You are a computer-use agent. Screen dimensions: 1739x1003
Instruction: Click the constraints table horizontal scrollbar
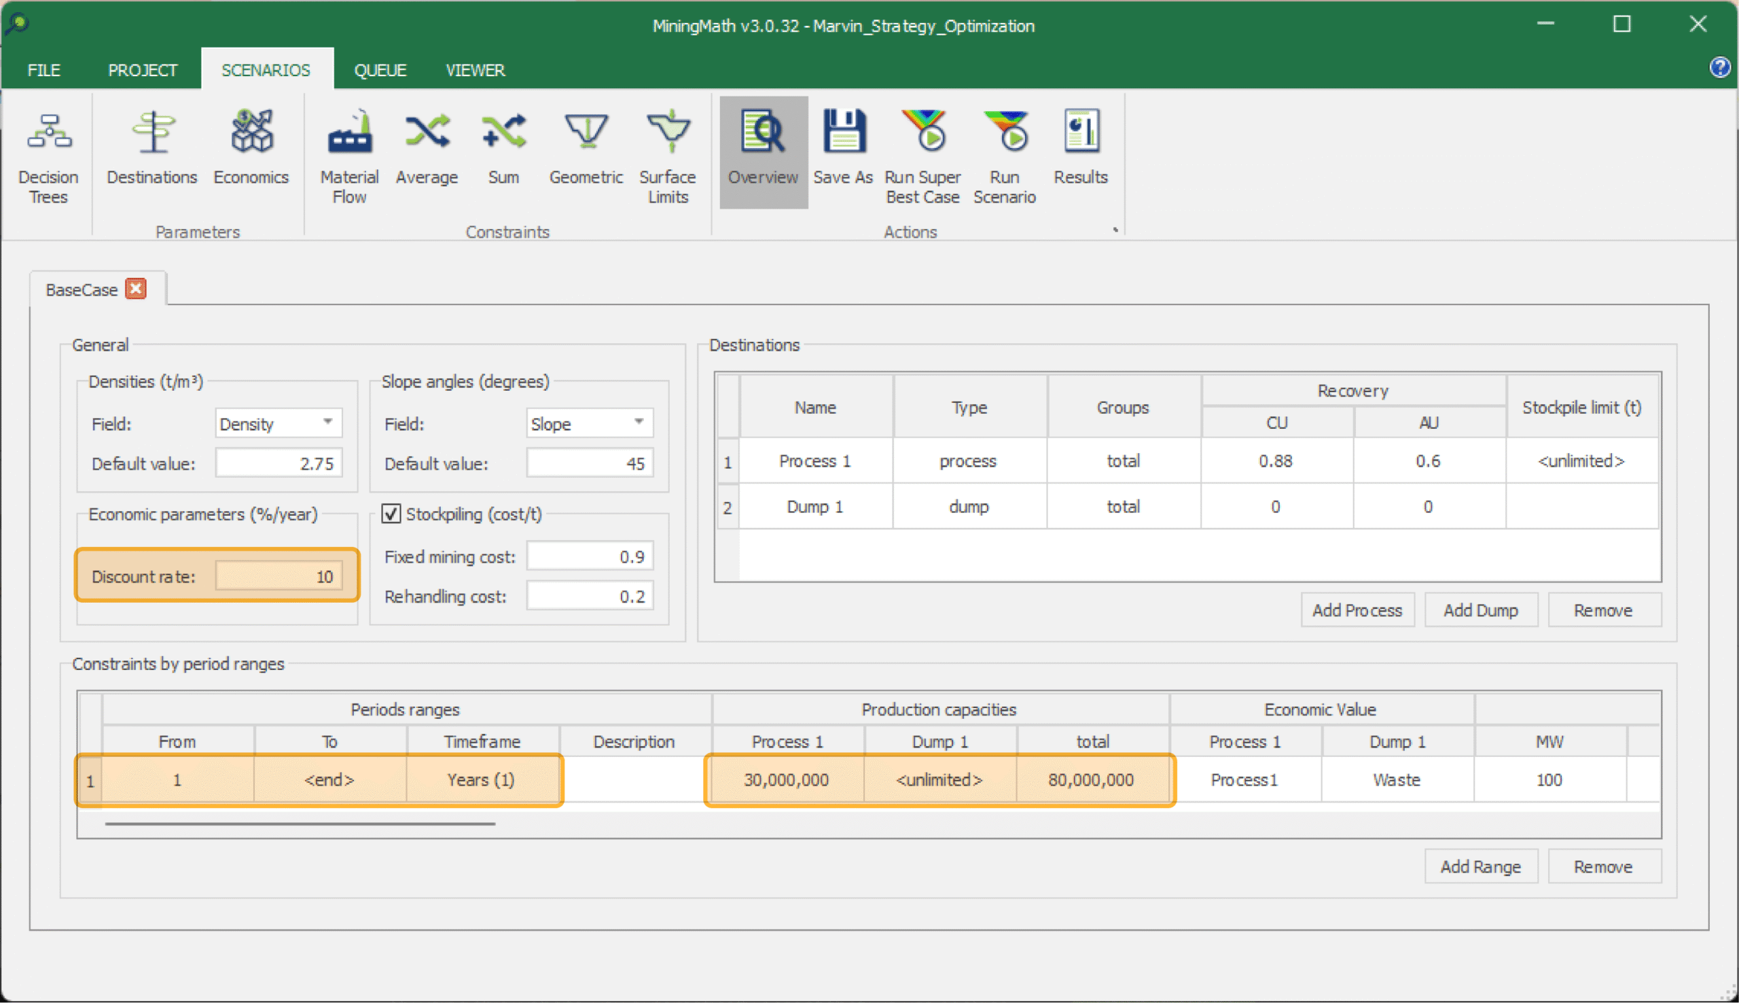(300, 823)
